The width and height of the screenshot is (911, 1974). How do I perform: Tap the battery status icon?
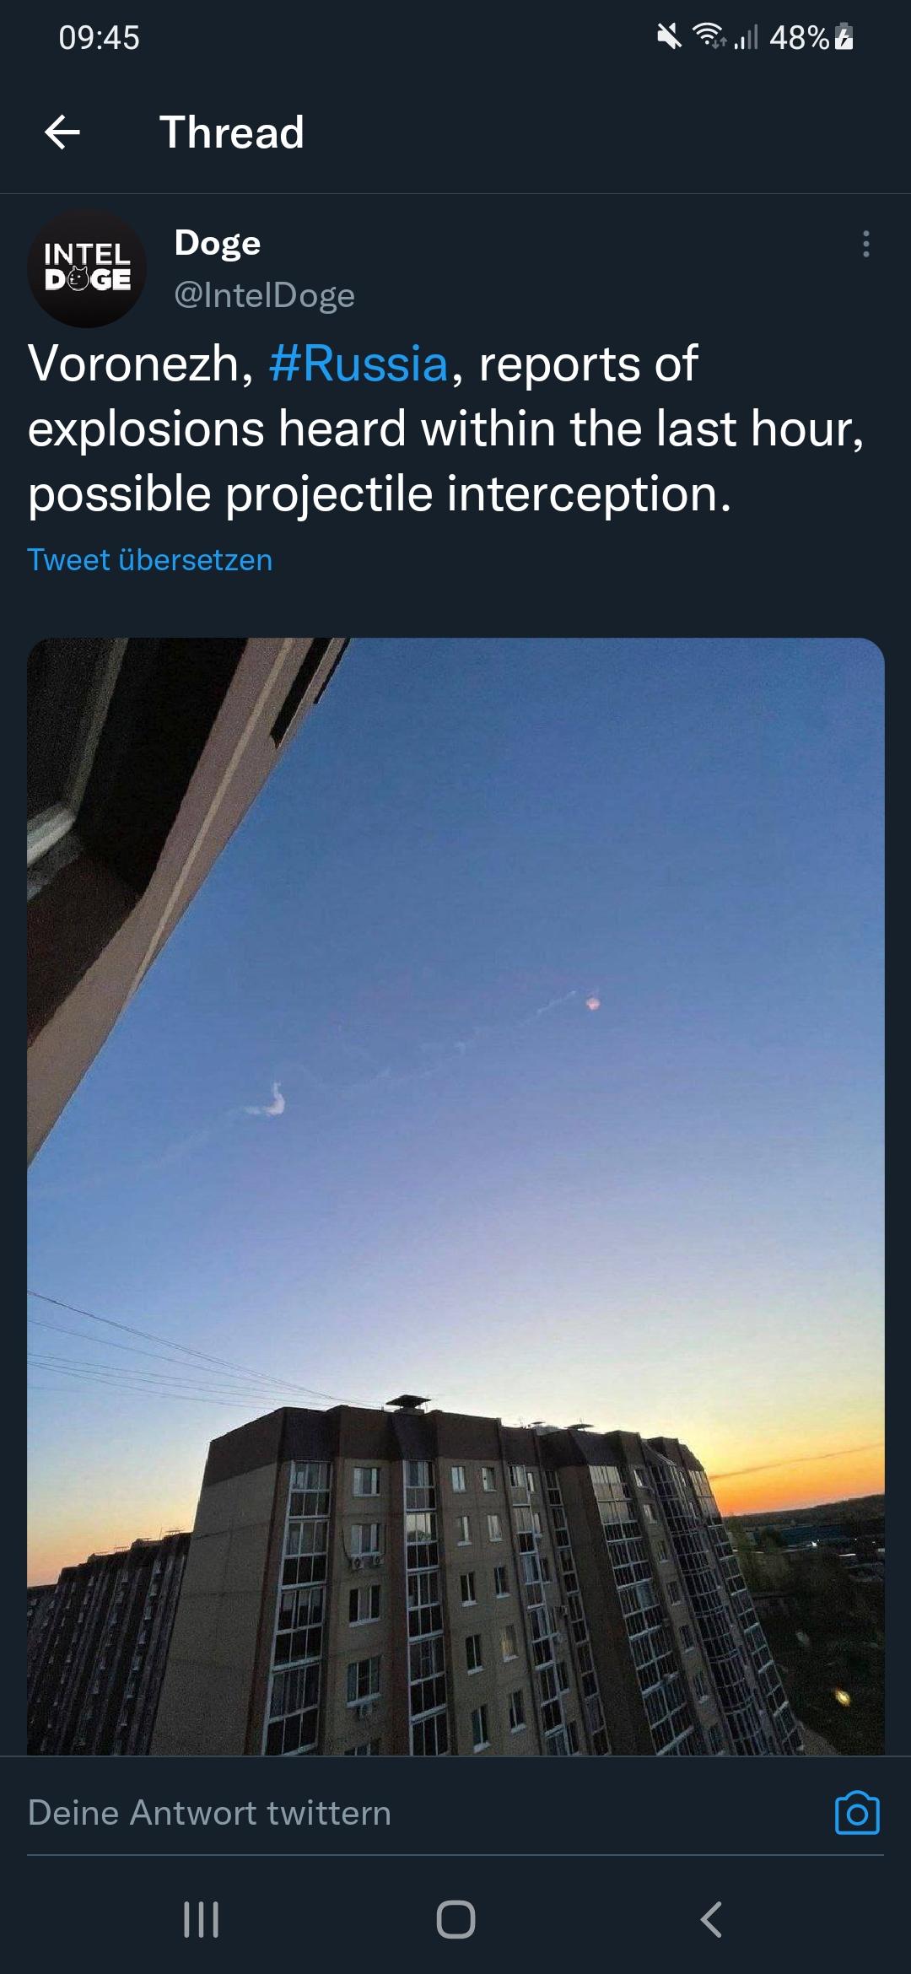point(844,37)
